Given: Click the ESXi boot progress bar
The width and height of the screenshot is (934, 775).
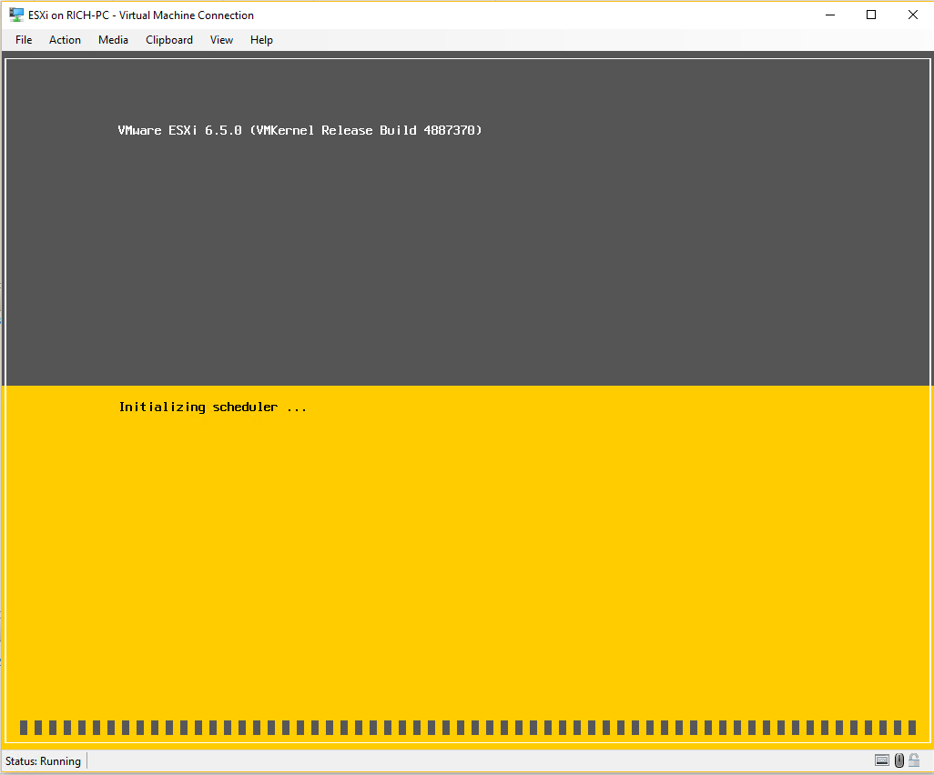Looking at the screenshot, I should pos(468,728).
